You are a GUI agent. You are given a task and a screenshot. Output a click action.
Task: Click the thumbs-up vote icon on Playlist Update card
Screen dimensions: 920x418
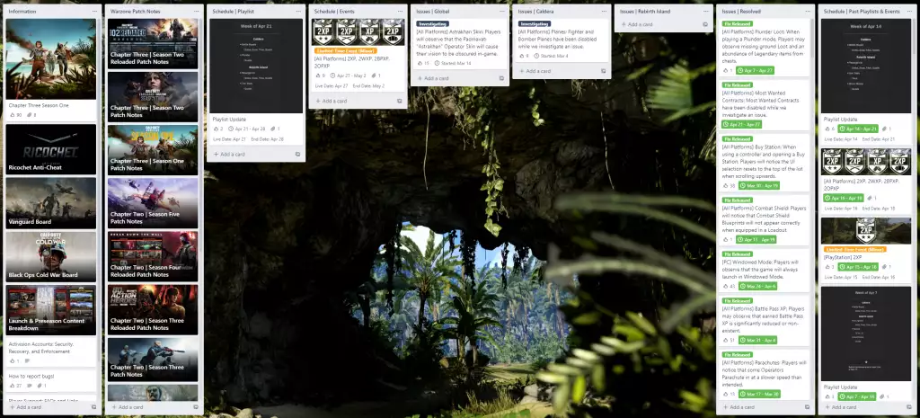216,129
